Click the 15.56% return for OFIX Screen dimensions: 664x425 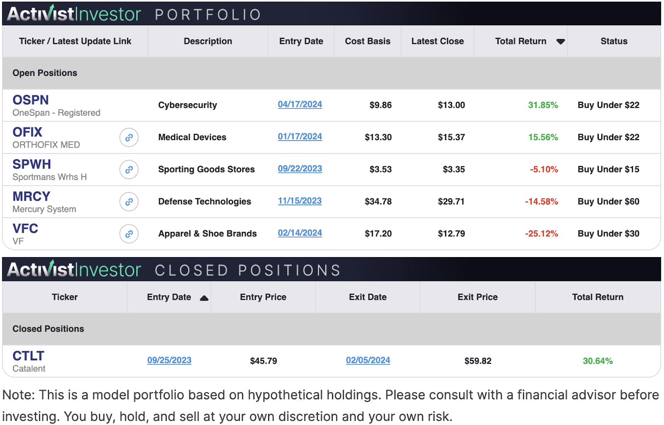coord(543,137)
